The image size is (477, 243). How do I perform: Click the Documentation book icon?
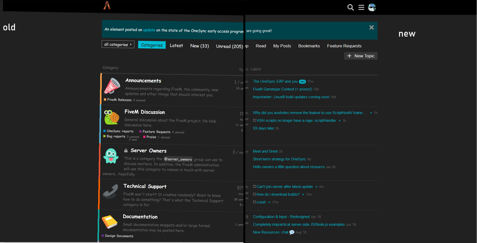[109, 222]
